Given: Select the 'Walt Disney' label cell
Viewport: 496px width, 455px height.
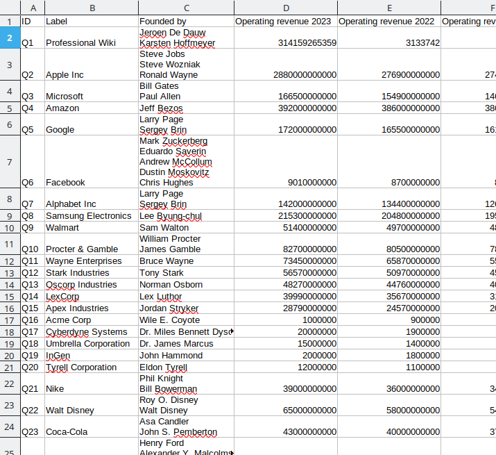Looking at the screenshot, I should [x=92, y=405].
